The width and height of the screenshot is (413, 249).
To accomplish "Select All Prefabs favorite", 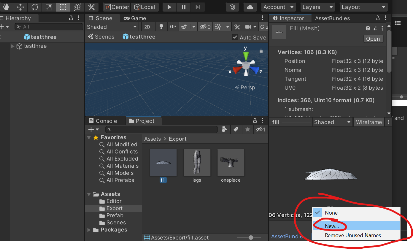I will [x=120, y=180].
